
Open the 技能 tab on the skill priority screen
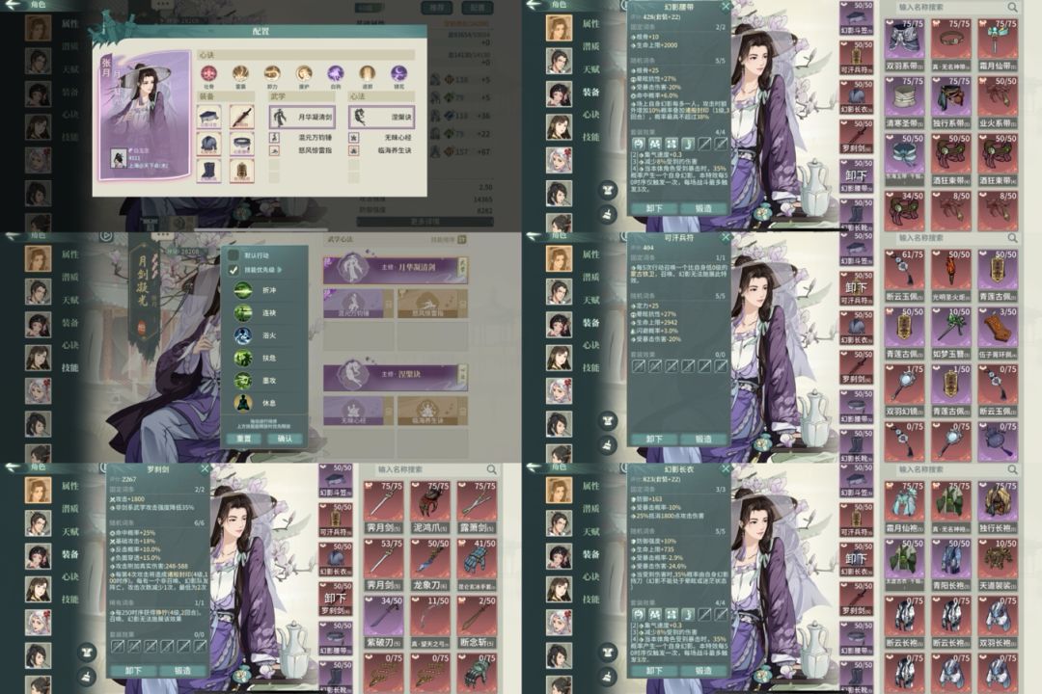[69, 367]
